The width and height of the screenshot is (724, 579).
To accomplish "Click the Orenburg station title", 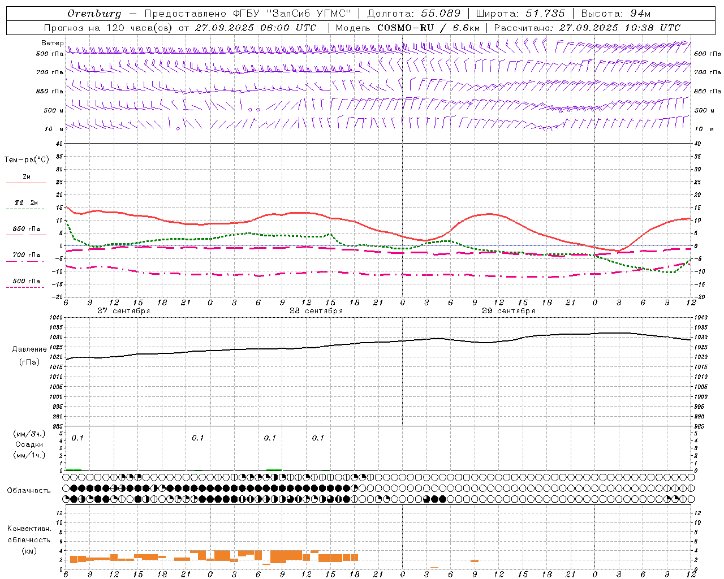I will coord(94,14).
